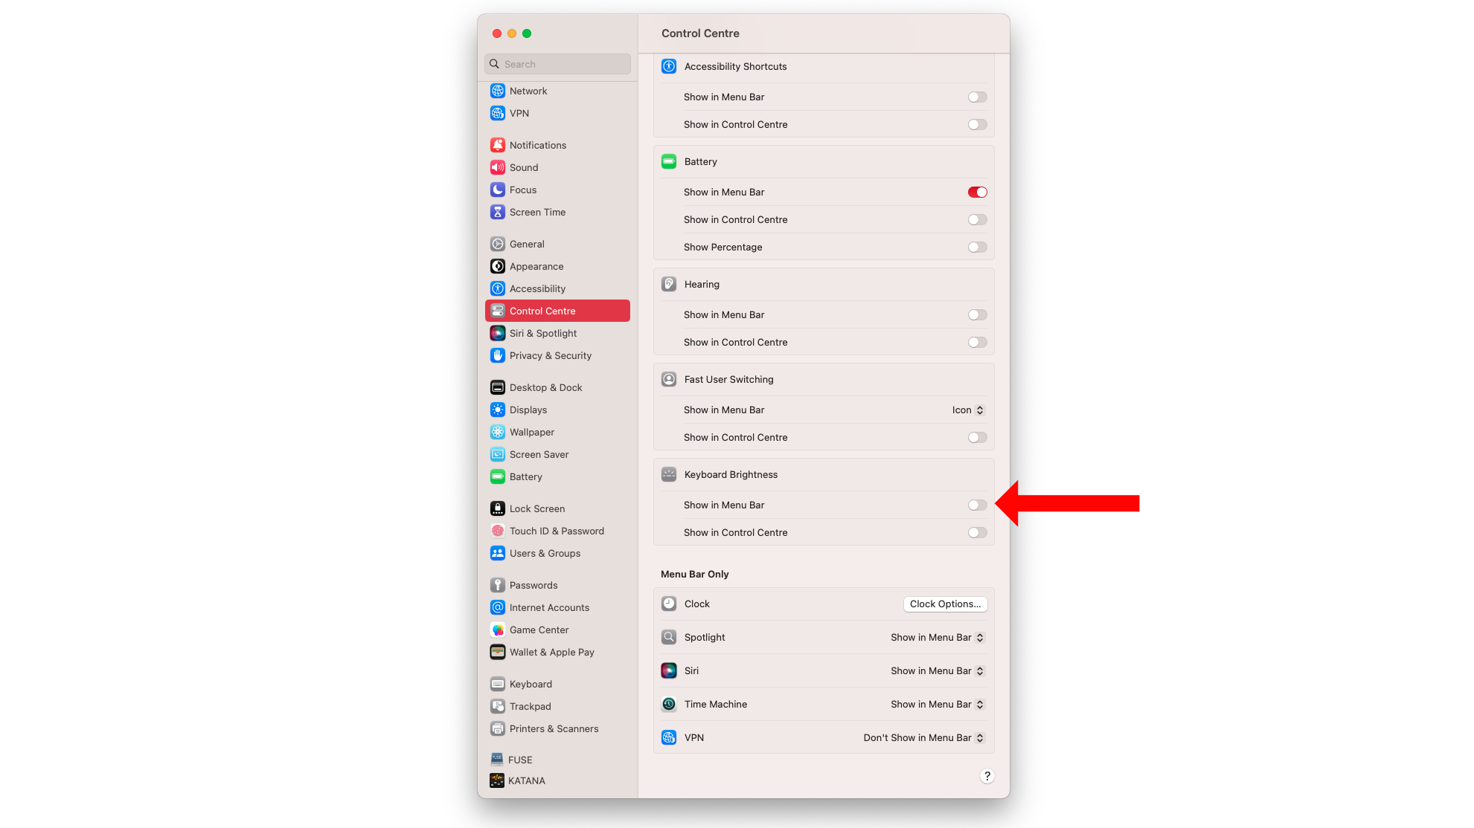Open Wallet & Apple Pay settings

[552, 652]
